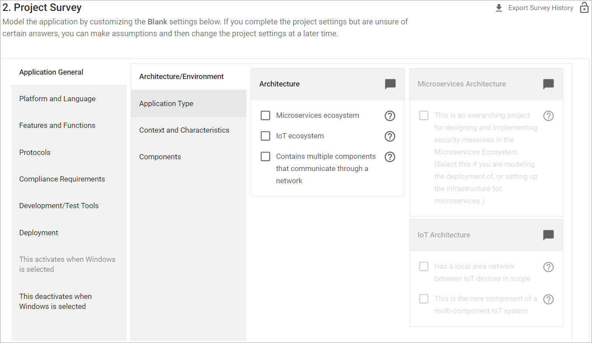The image size is (592, 343).
Task: Open the comment icon on Microservices Architecture card
Action: point(548,84)
